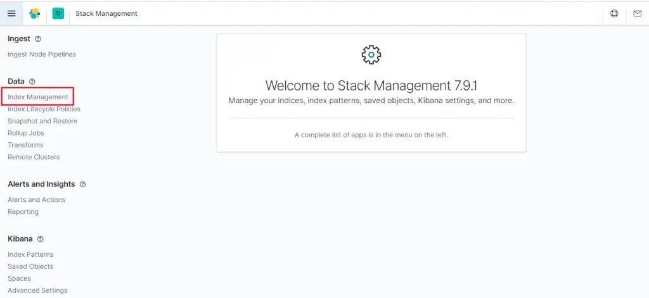Open the help lifebuoy icon
Image resolution: width=649 pixels, height=298 pixels.
click(x=614, y=14)
